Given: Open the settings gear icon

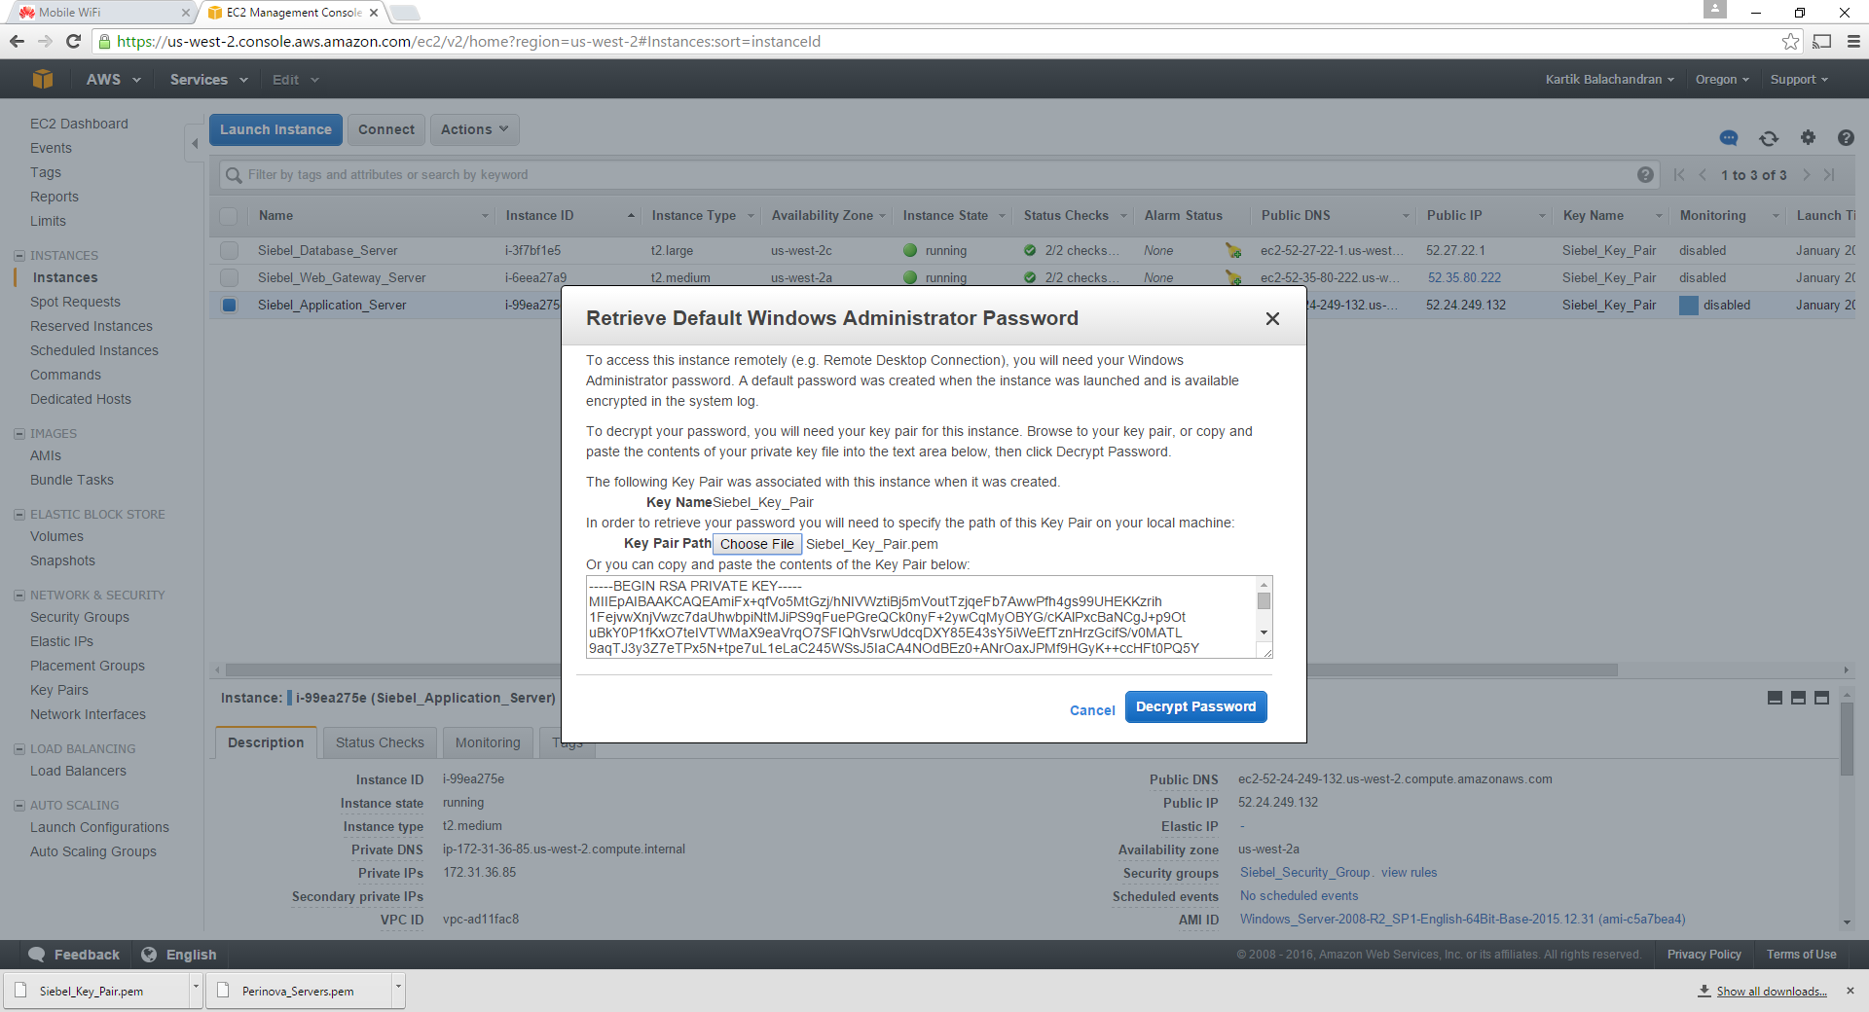Looking at the screenshot, I should (x=1808, y=138).
